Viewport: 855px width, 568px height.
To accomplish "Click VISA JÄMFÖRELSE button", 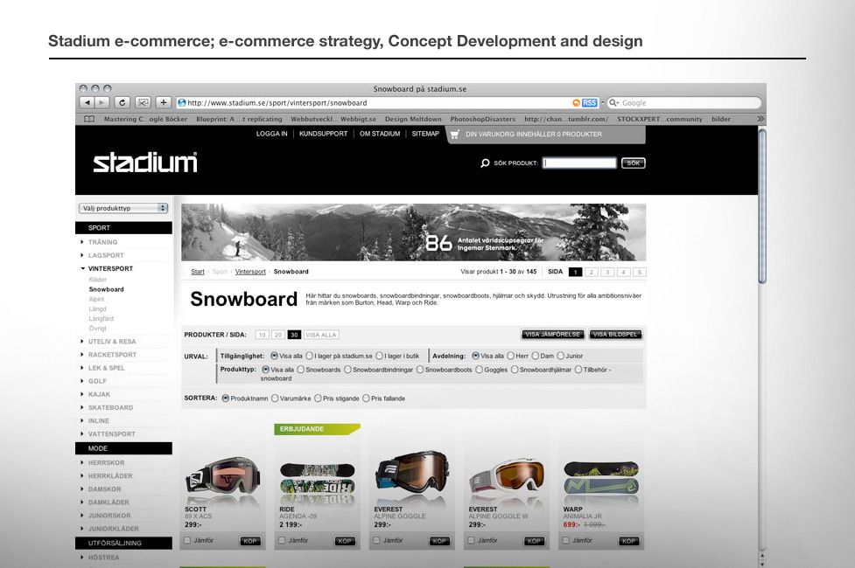I will coord(553,335).
